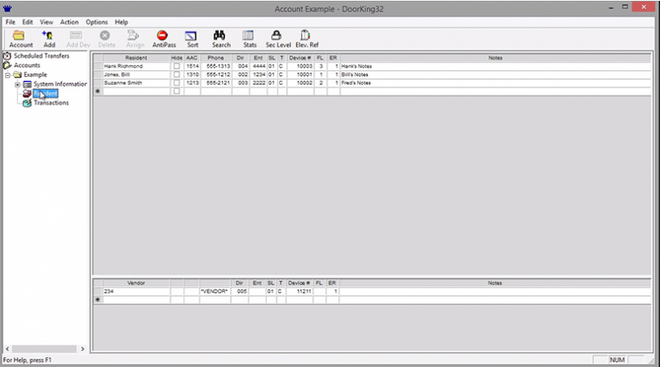
Task: Toggle Hide checkbox for Hank Richmond
Action: click(x=177, y=66)
